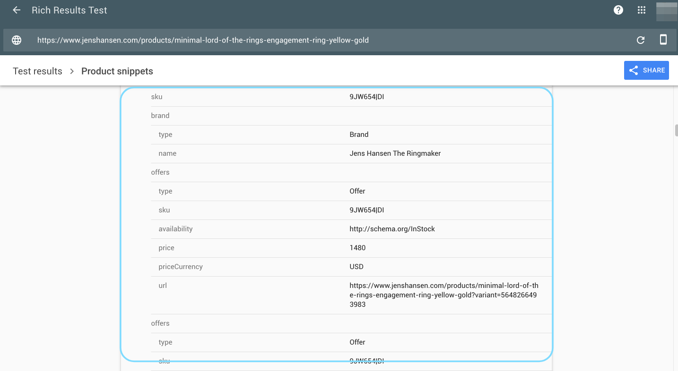Click the Rich Results Test title
Image resolution: width=678 pixels, height=371 pixels.
tap(69, 10)
